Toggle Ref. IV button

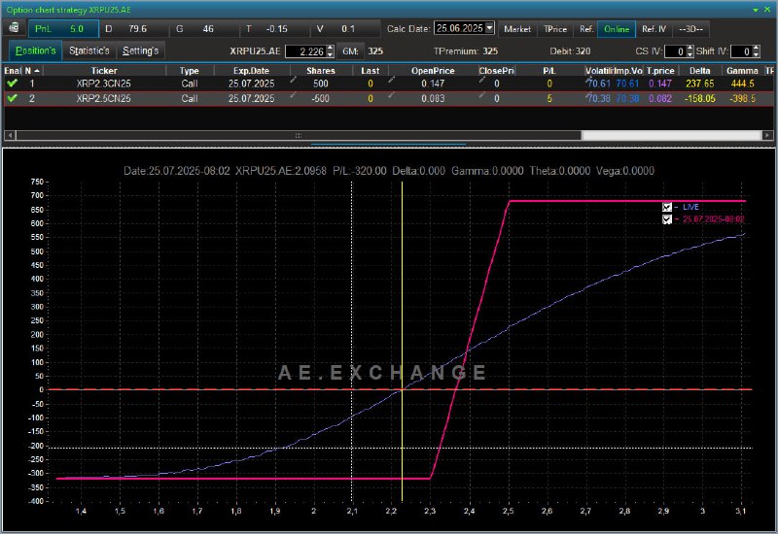click(x=654, y=29)
